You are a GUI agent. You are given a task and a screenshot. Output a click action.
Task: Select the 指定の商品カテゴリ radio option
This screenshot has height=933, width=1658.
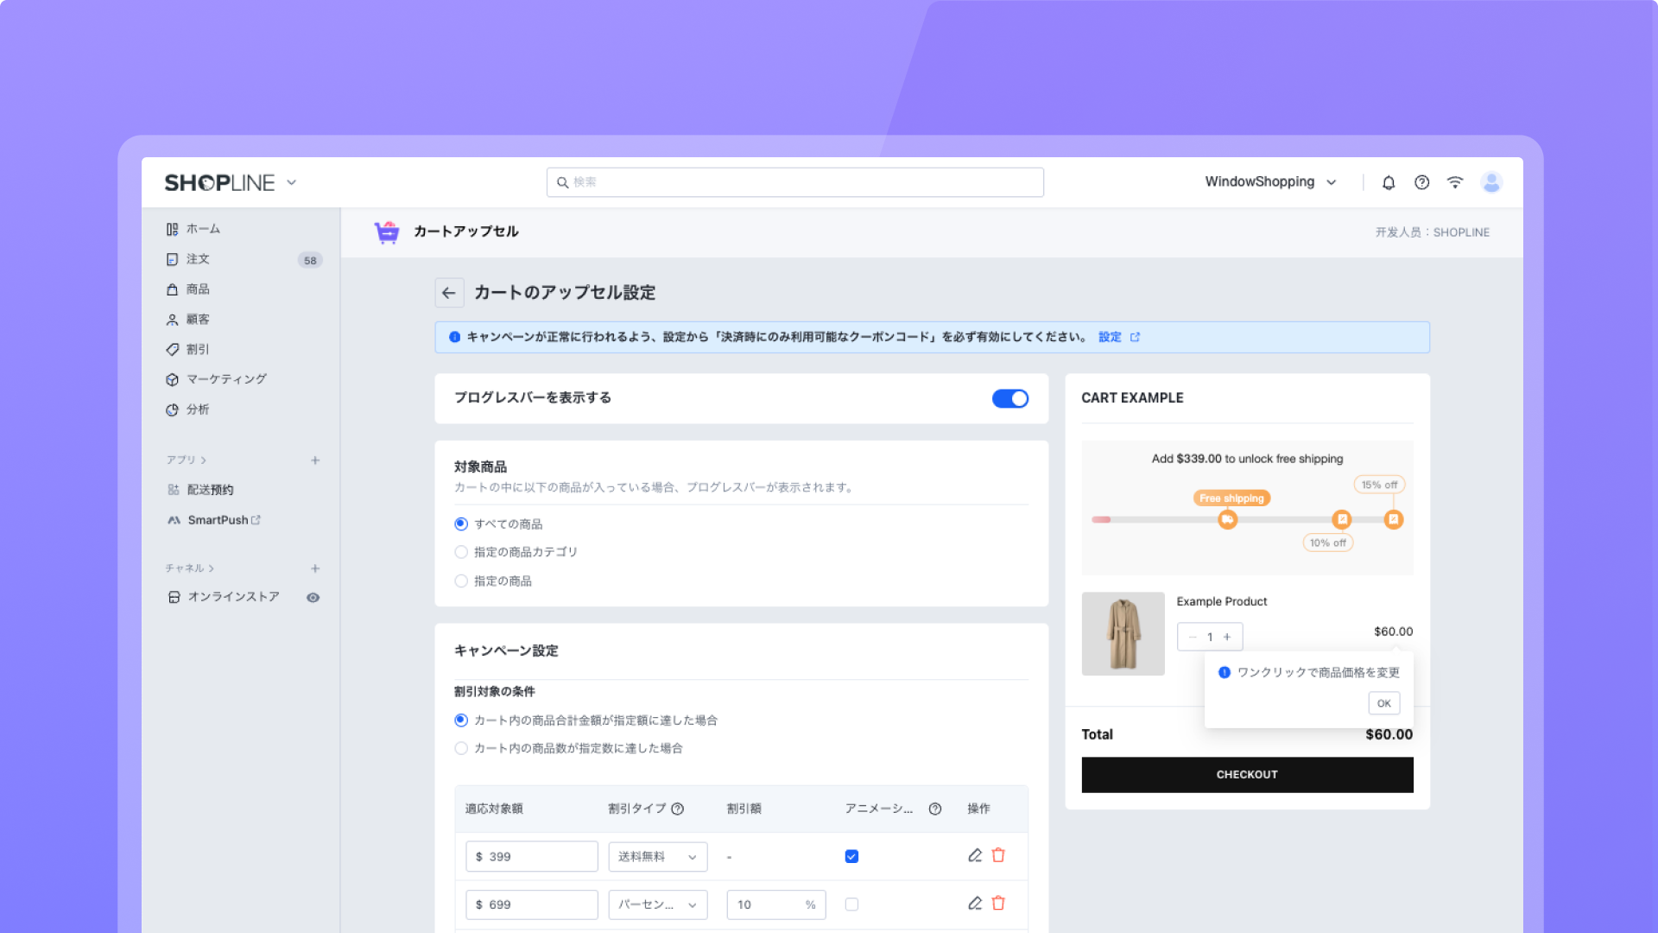pos(461,552)
